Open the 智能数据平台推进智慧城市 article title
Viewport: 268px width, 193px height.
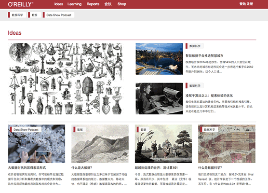click(204, 55)
